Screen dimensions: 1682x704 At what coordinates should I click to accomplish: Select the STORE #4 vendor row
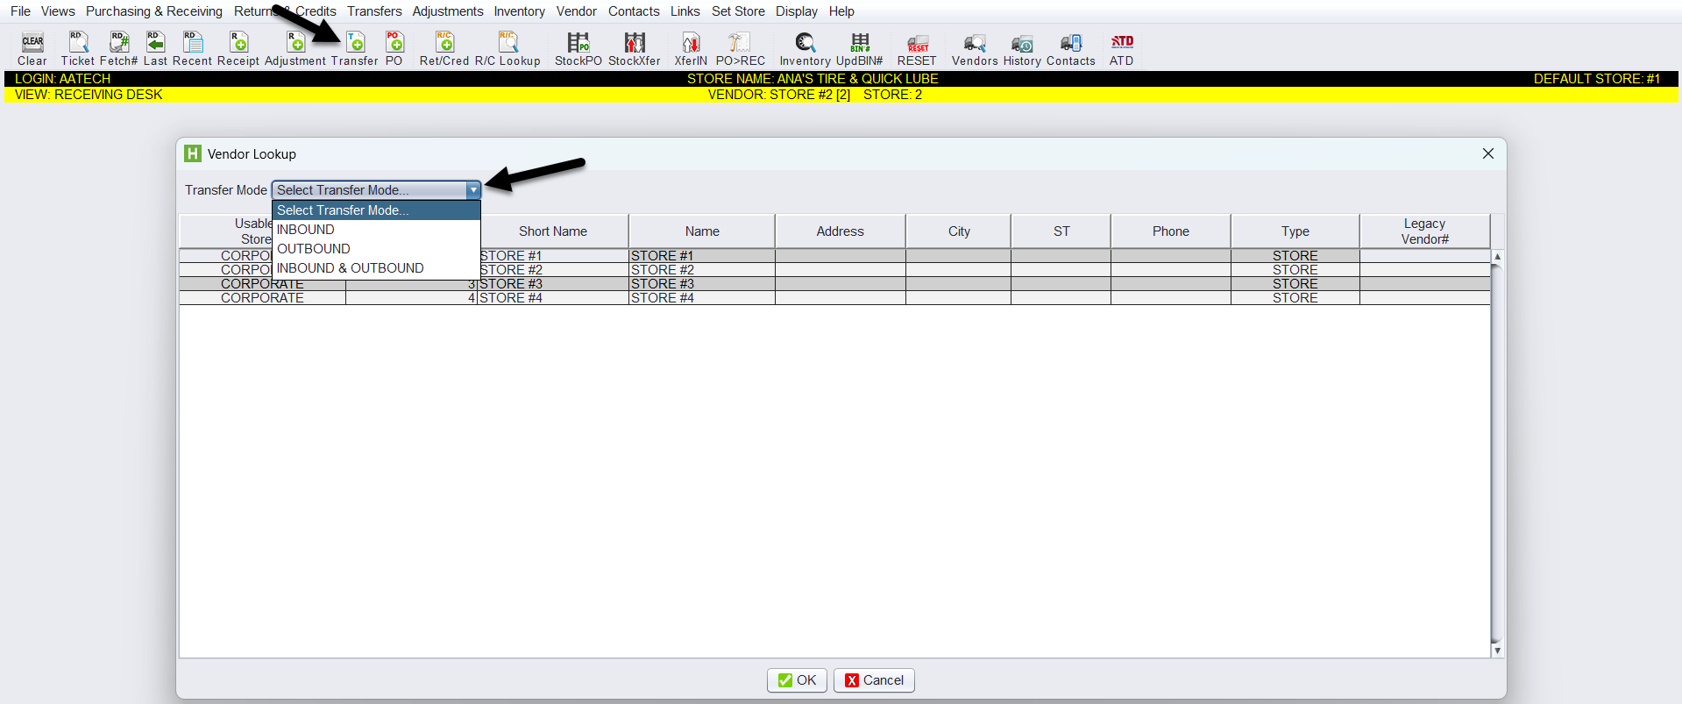pyautogui.click(x=701, y=298)
